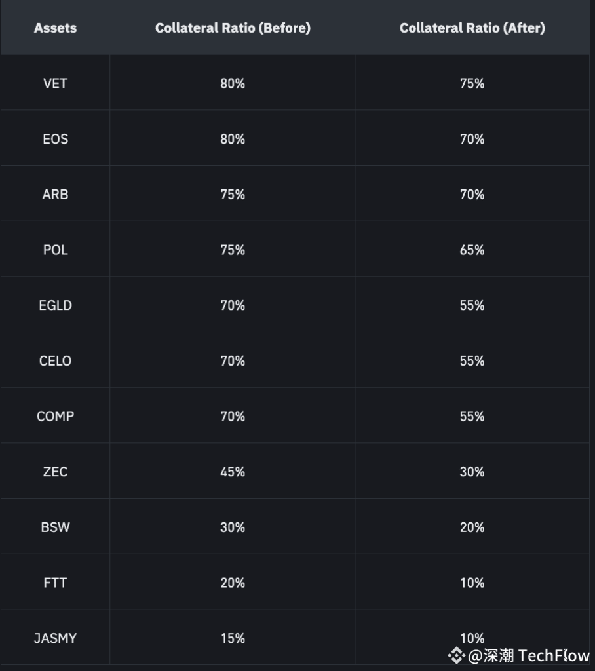
Task: Click the Collateral Ratio (Before) header
Action: tap(233, 28)
